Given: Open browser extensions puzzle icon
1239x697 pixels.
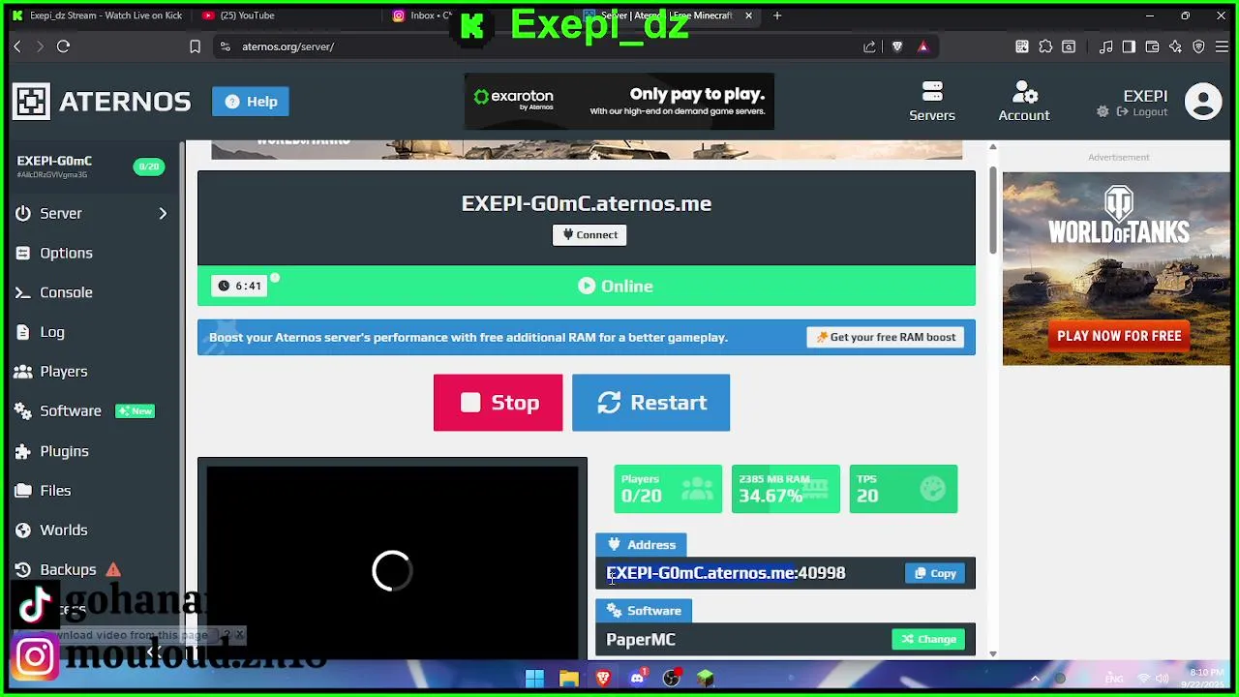Looking at the screenshot, I should click(x=1045, y=46).
